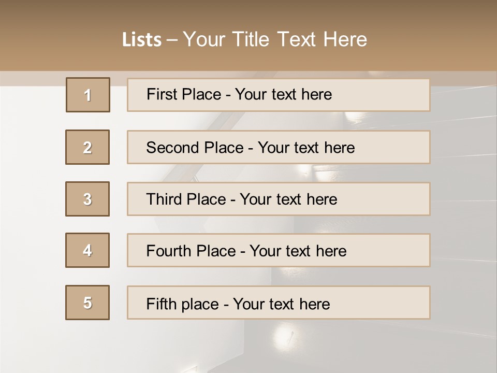
Task: Click the 'Fifth place - Your text here' box
Action: pos(279,303)
